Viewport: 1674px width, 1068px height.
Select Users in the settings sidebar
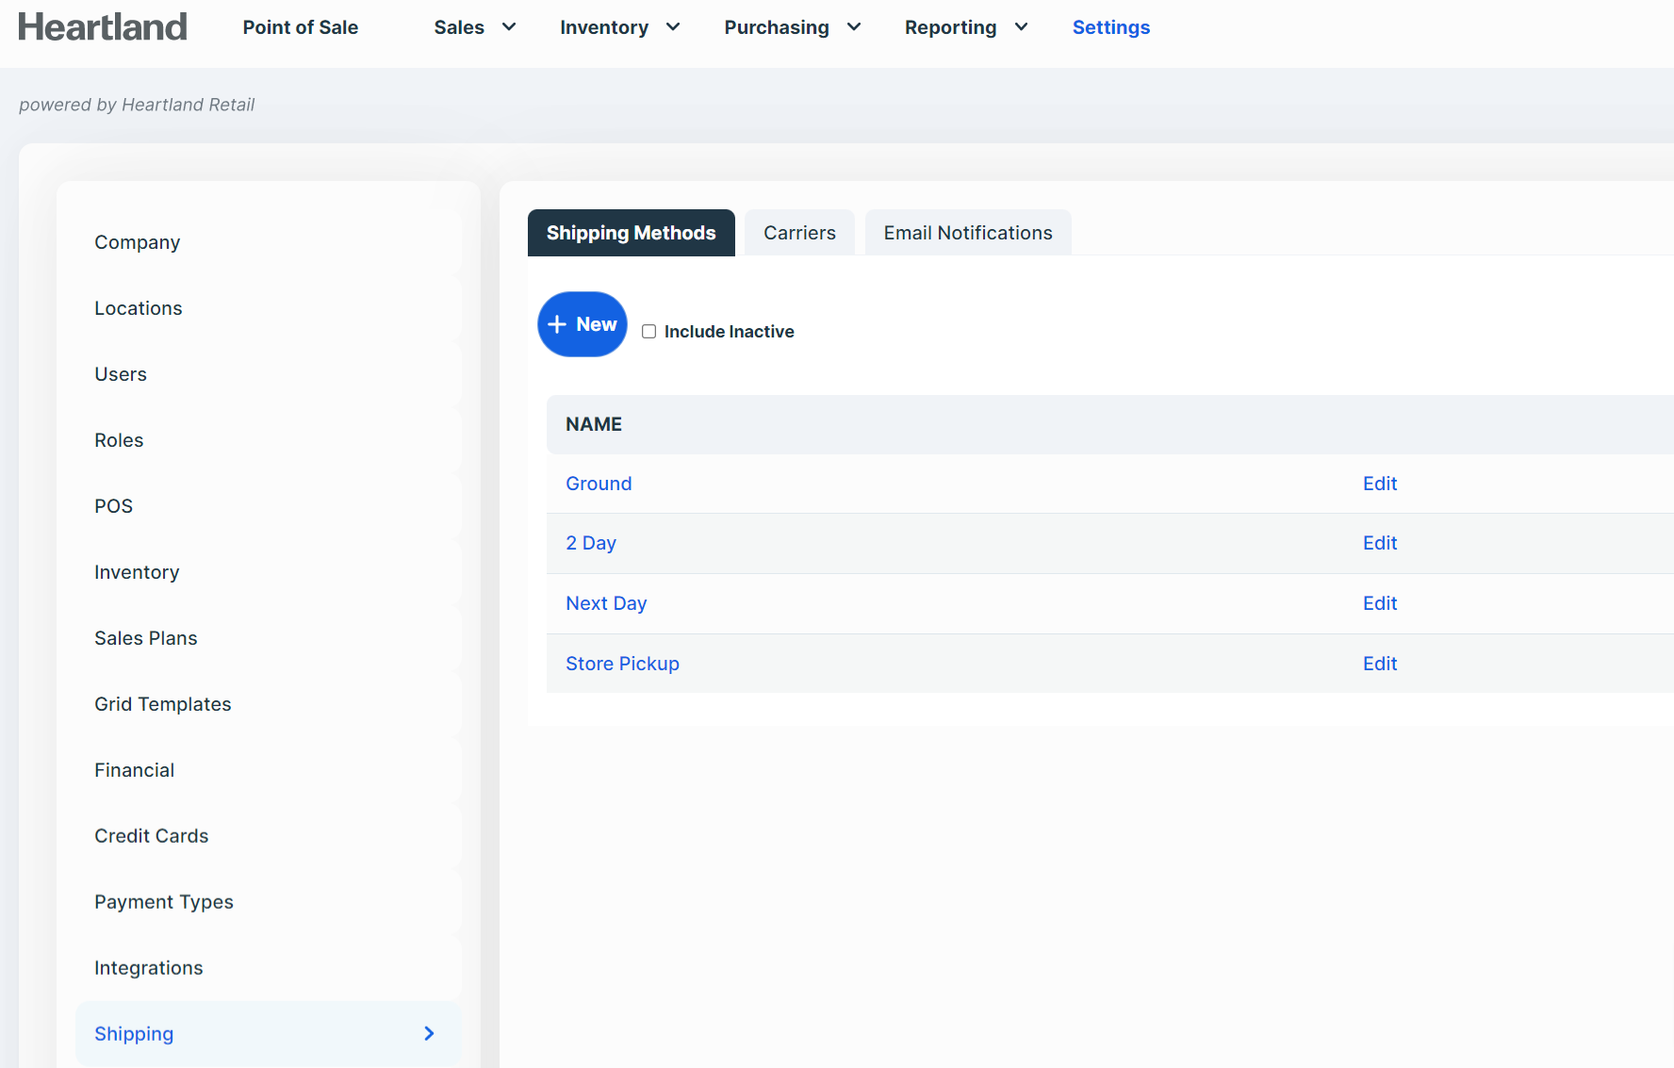[x=269, y=374]
